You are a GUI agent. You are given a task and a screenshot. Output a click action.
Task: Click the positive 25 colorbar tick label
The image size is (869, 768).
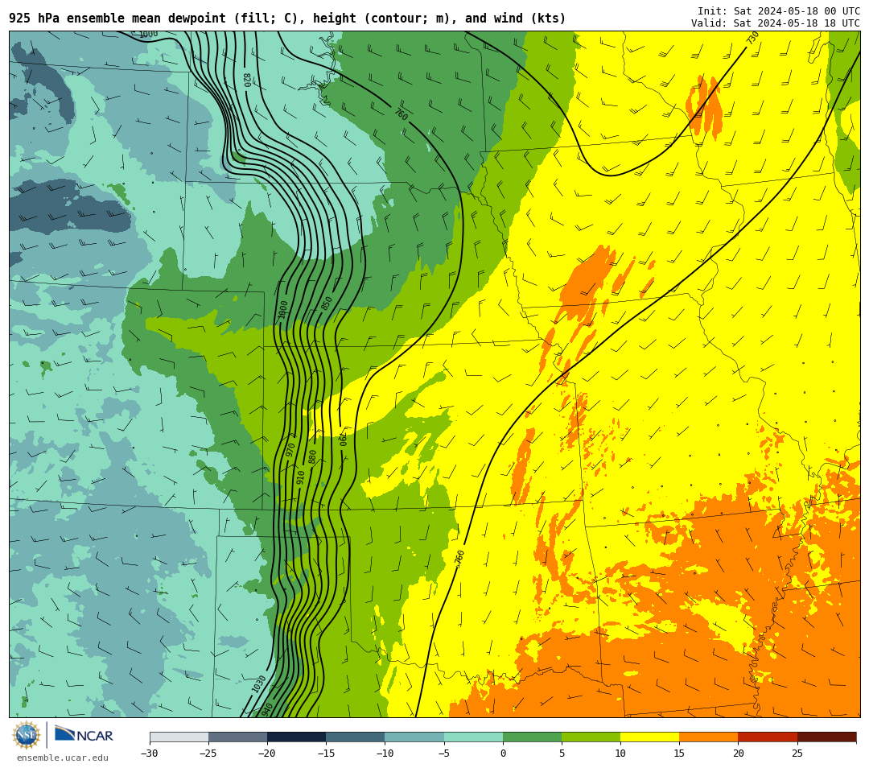point(797,753)
